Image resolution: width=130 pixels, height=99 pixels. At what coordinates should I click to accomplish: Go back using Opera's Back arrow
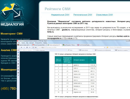click(x=22, y=47)
